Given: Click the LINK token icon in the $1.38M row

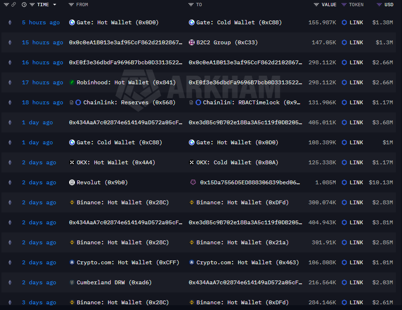Looking at the screenshot, I should [x=344, y=22].
